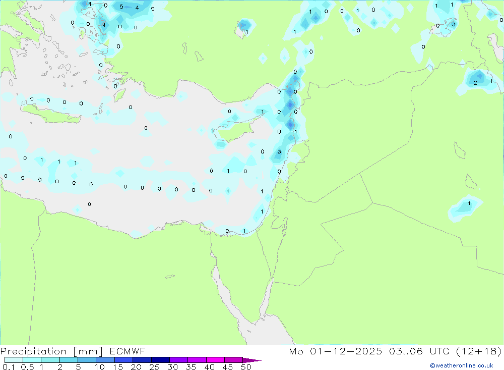Click the '0.5' legend scale label

27,367
